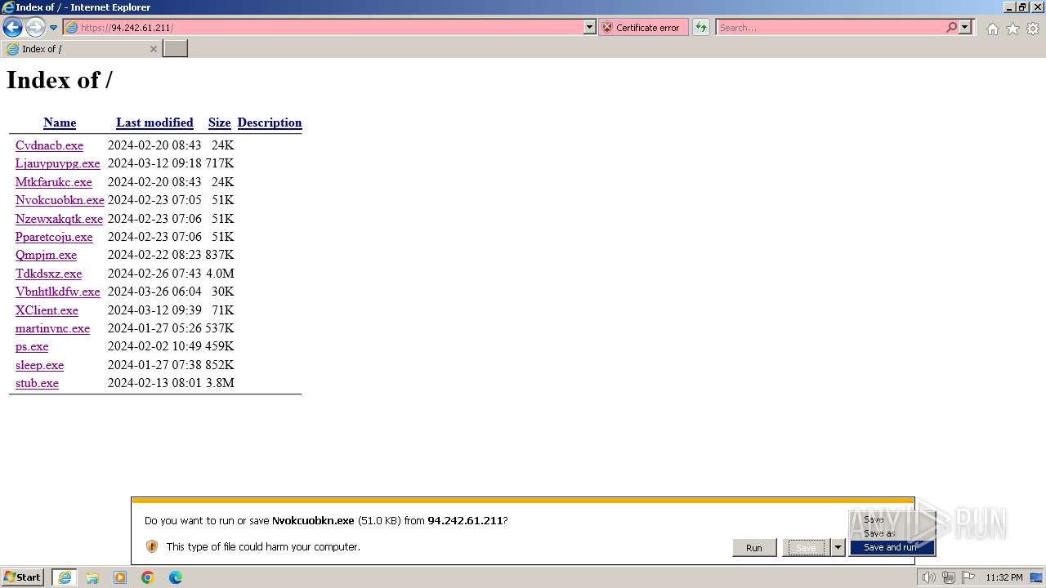Image resolution: width=1046 pixels, height=588 pixels.
Task: Launch Chrome from the taskbar
Action: click(147, 577)
